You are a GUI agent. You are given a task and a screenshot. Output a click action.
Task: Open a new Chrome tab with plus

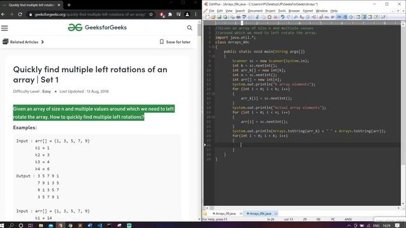point(69,5)
